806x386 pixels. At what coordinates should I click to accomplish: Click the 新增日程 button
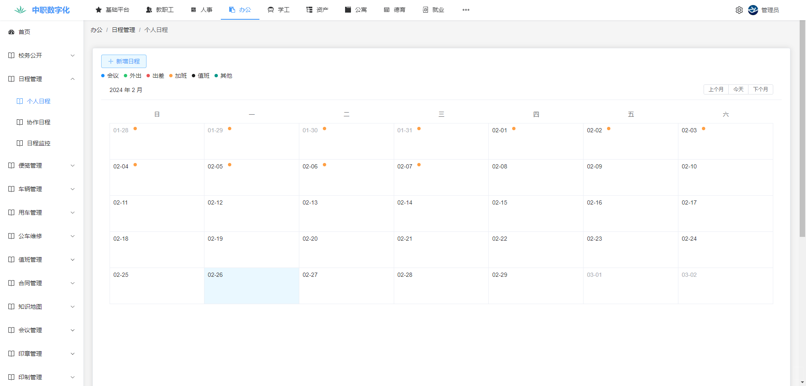pos(124,61)
